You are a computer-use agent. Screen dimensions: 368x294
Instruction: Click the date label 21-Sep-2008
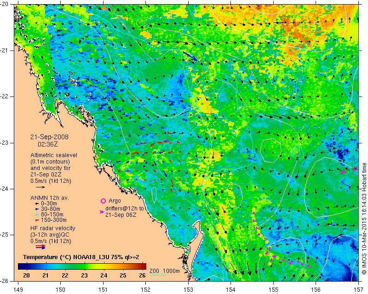click(49, 137)
